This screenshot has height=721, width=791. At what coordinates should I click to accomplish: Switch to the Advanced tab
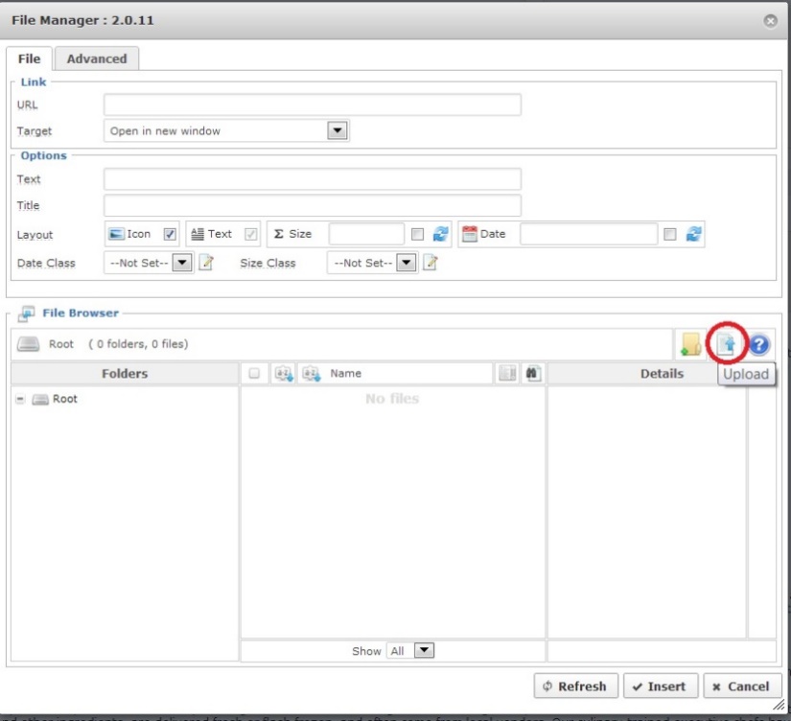97,58
